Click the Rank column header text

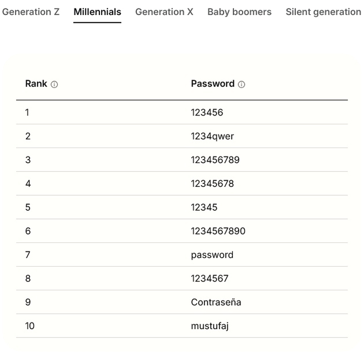point(36,84)
